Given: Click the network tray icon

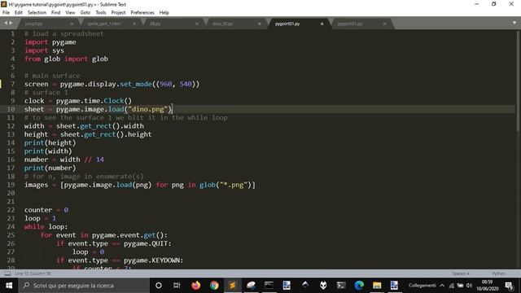Looking at the screenshot, I should pos(451,286).
